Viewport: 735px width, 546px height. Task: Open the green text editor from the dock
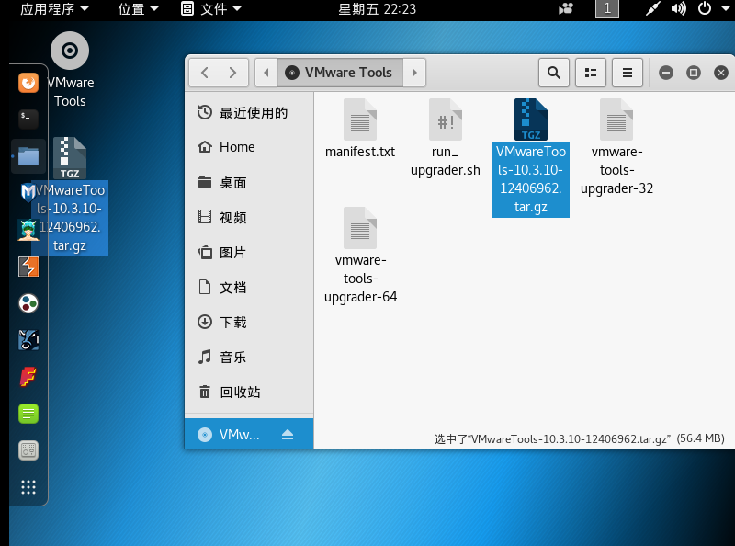28,414
